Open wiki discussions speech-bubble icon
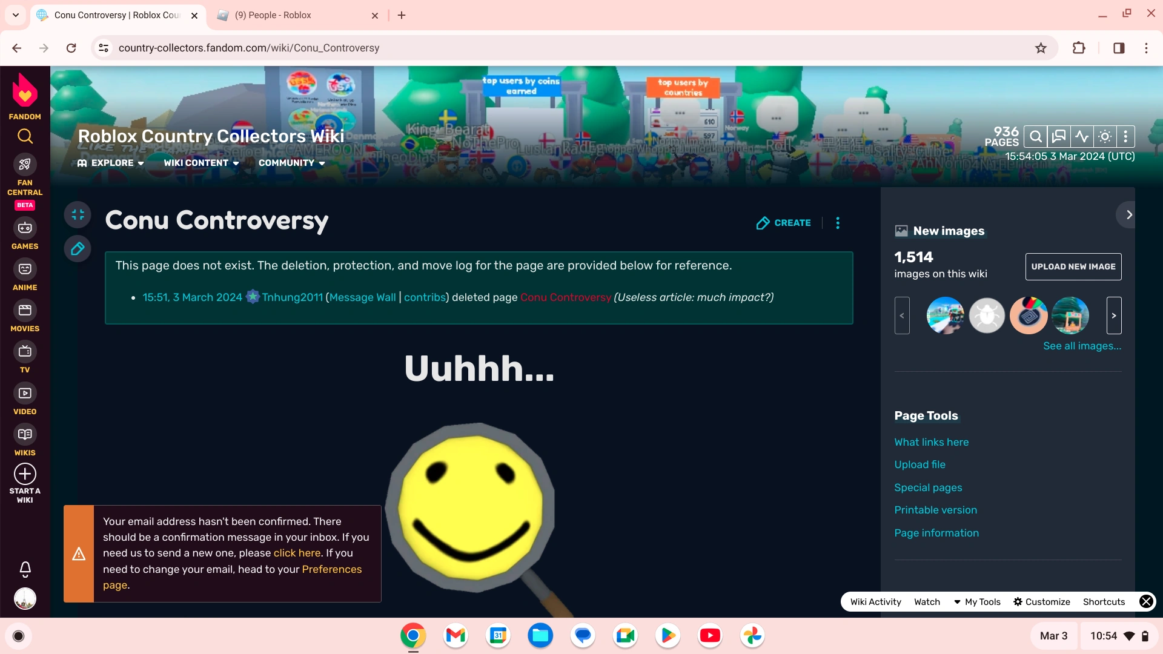1163x654 pixels. click(1059, 137)
